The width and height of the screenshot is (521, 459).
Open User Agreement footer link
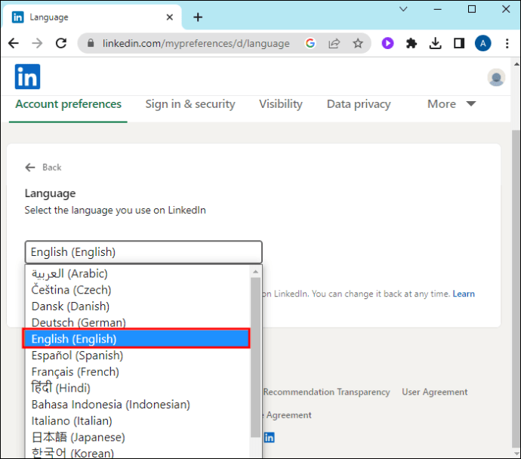pyautogui.click(x=435, y=392)
